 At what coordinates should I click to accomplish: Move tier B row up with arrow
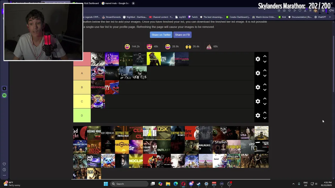click(265, 84)
